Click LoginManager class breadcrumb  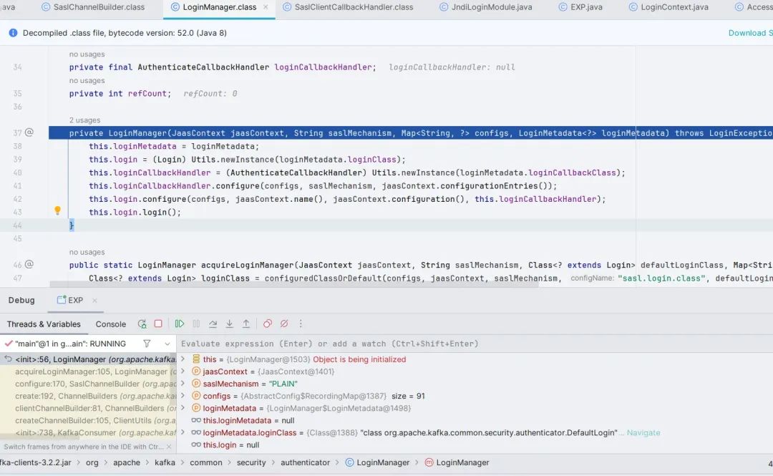[x=378, y=462]
